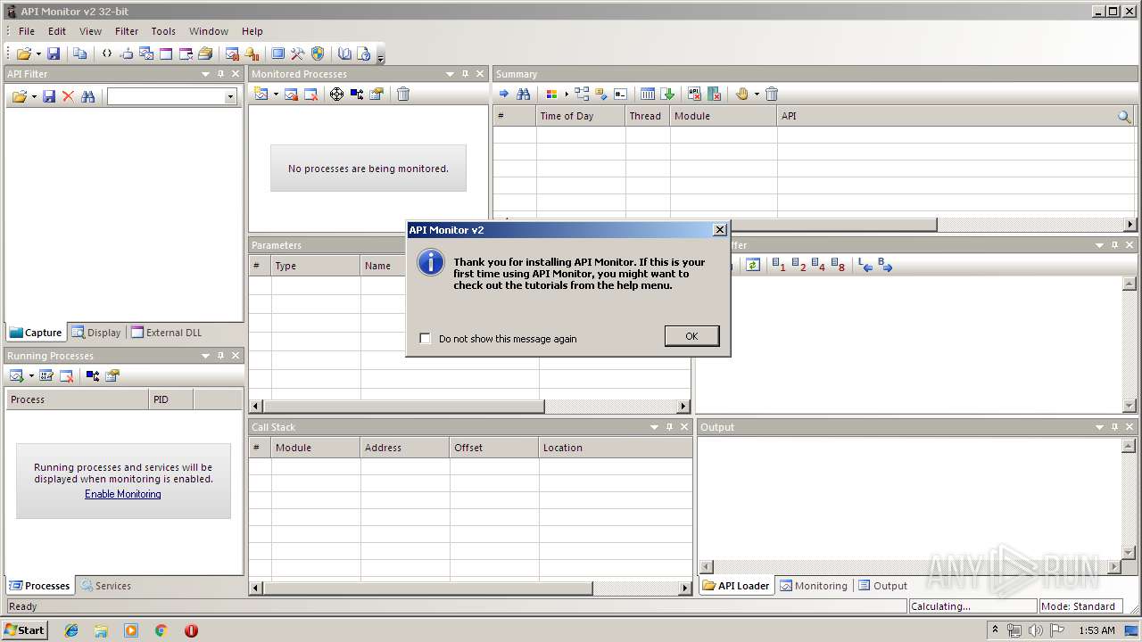
Task: Open the Running Processes panel options arrow
Action: [205, 356]
